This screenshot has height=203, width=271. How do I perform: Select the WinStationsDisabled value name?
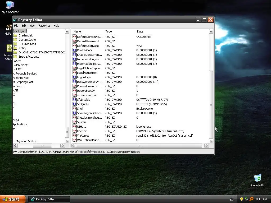[x=89, y=140]
